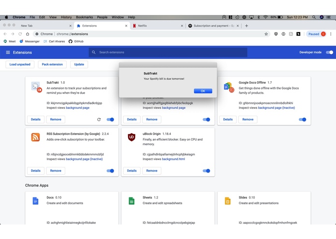Click the Sheets app icon
Viewport: 336px width, 239px height.
131,201
